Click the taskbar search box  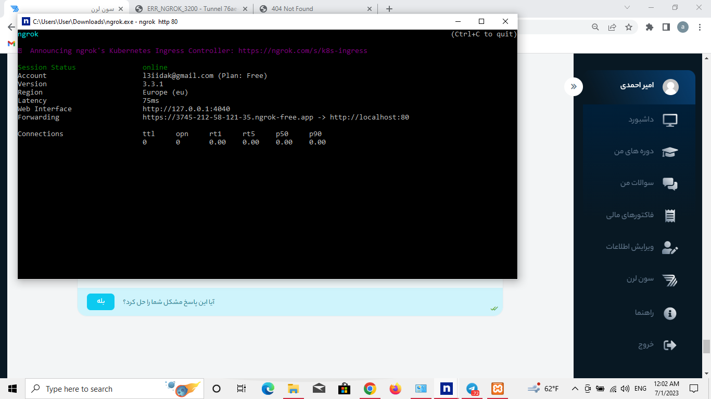tap(113, 389)
